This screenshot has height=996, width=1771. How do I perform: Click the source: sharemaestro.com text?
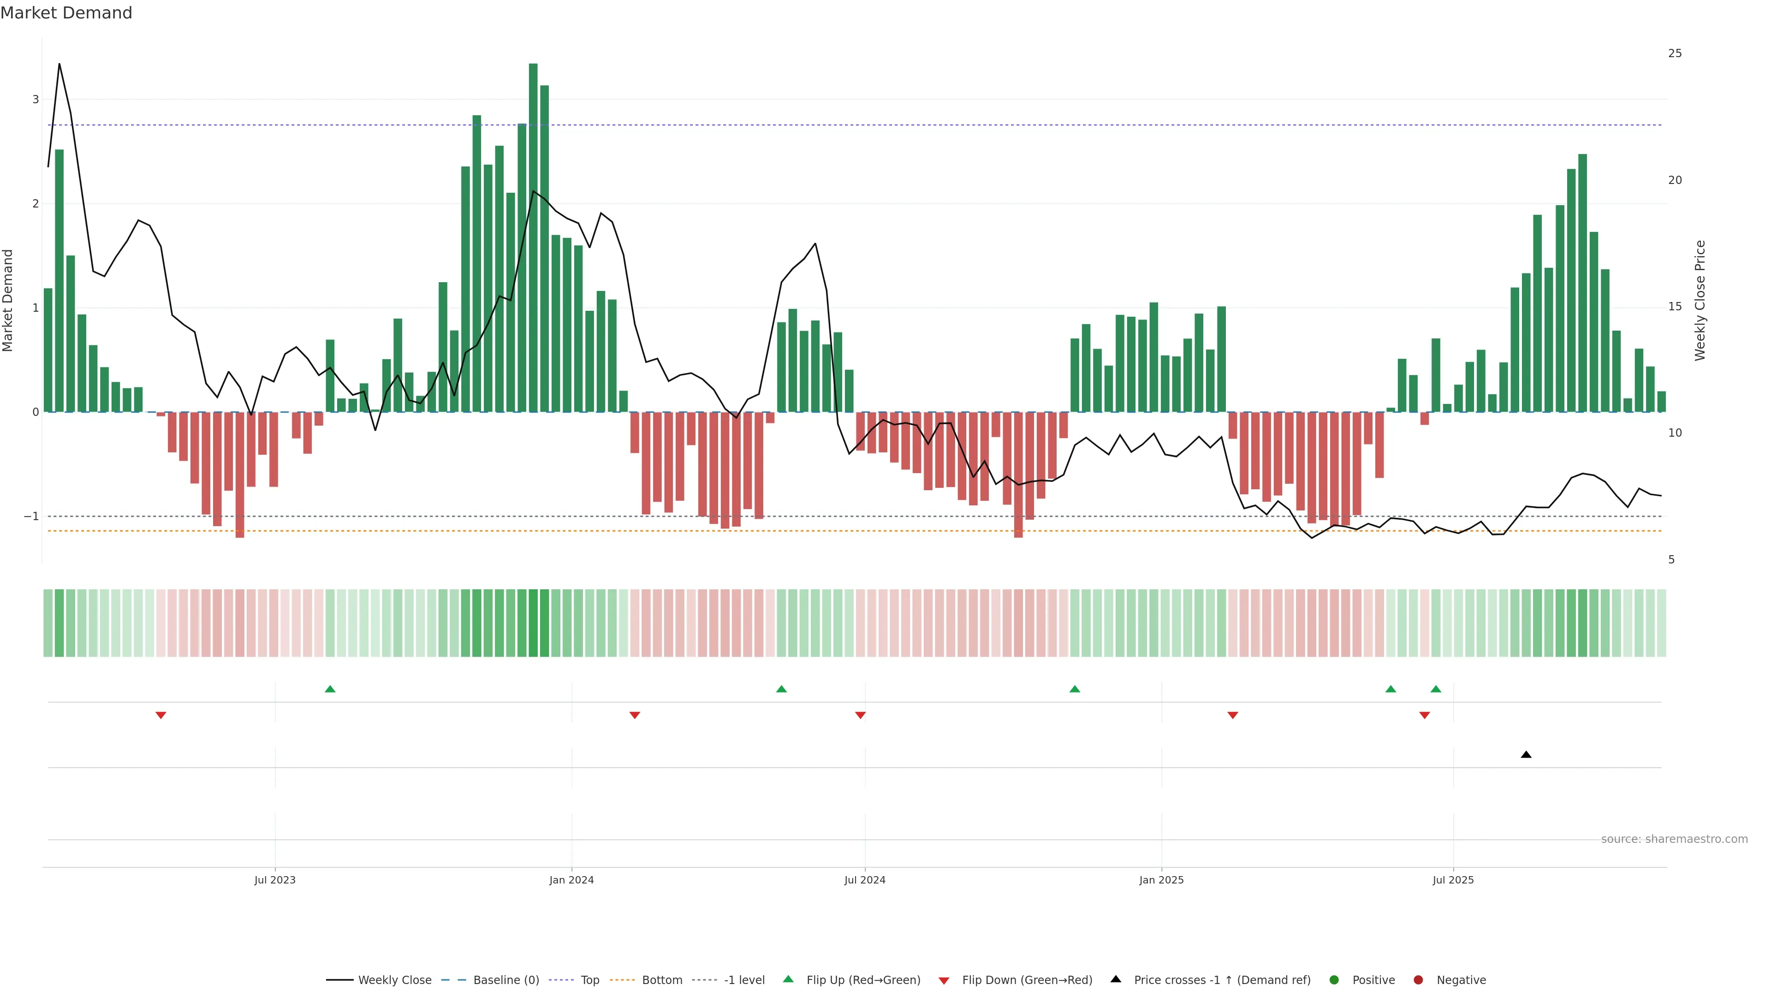tap(1674, 839)
